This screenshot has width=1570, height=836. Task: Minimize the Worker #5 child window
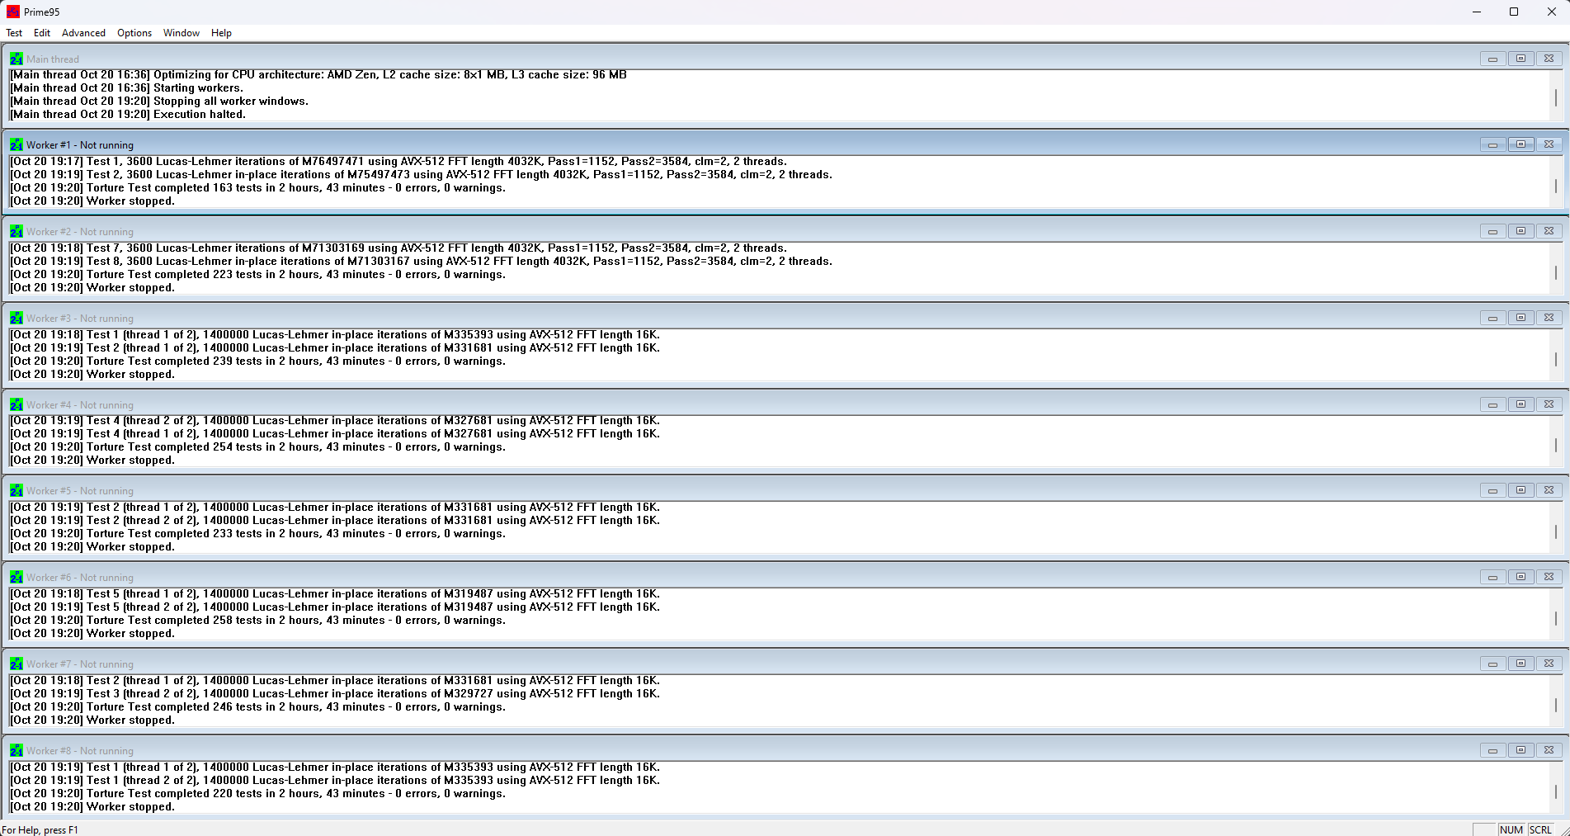(1492, 490)
